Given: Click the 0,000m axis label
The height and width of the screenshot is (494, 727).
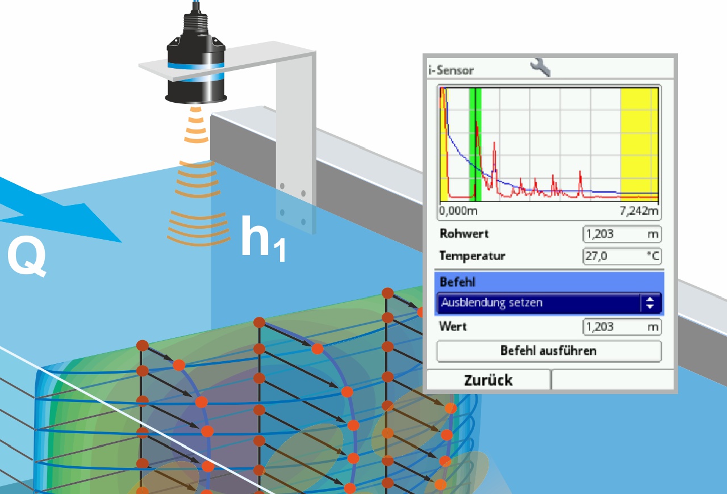Looking at the screenshot, I should pos(458,211).
